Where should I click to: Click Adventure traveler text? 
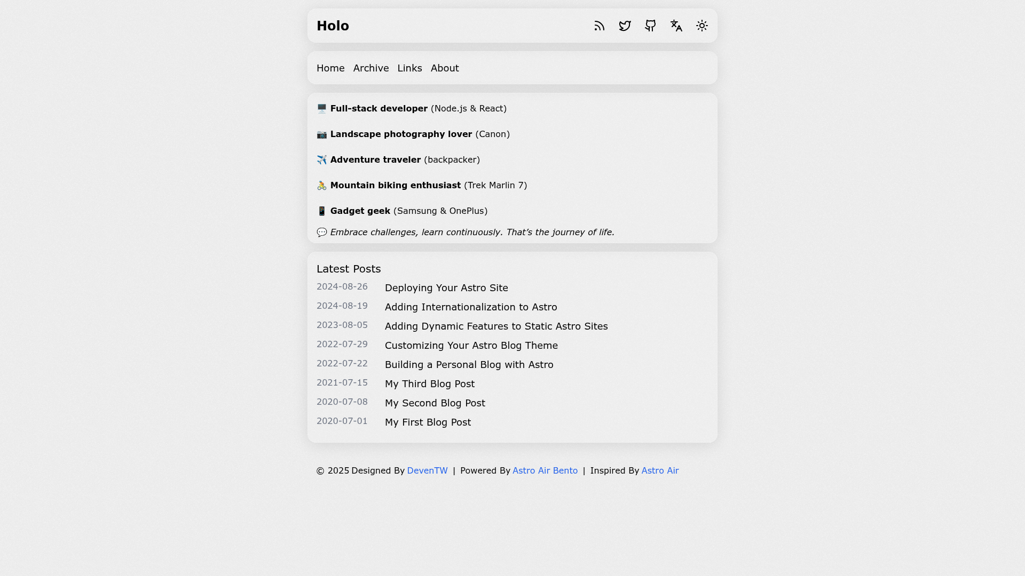375,160
